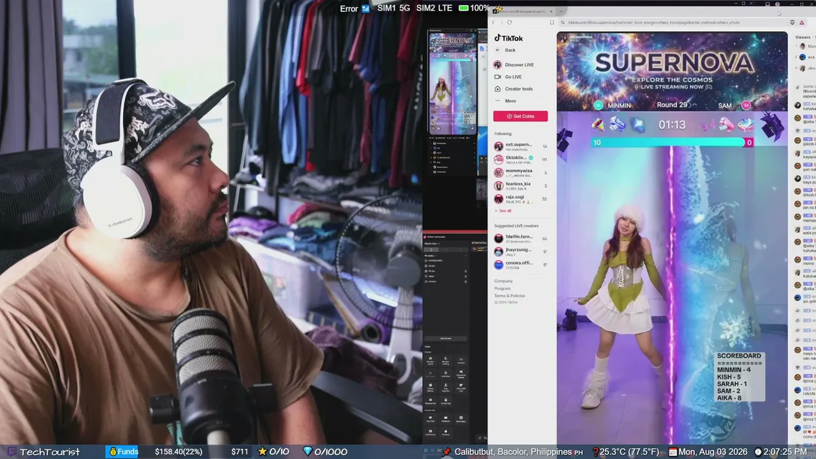This screenshot has width=816, height=459.
Task: Click the 01:13 battle timer
Action: [x=672, y=125]
